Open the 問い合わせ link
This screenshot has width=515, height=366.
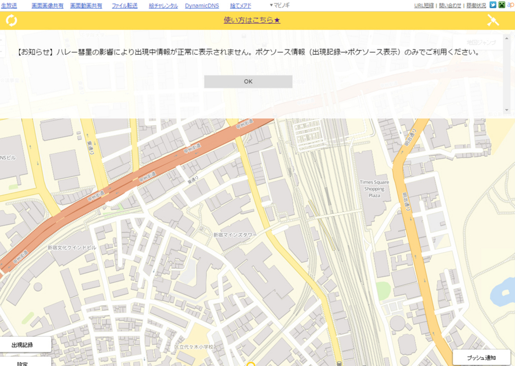pos(450,5)
